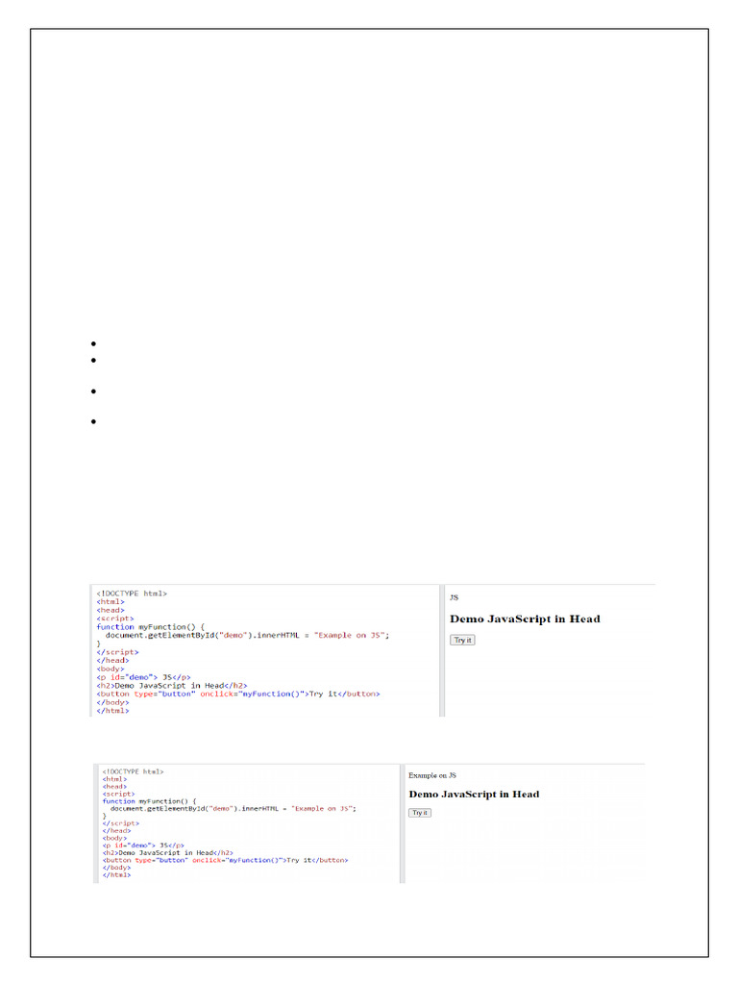Click the Try it button under 'Example on JS'
738x985 pixels.
pyautogui.click(x=420, y=813)
